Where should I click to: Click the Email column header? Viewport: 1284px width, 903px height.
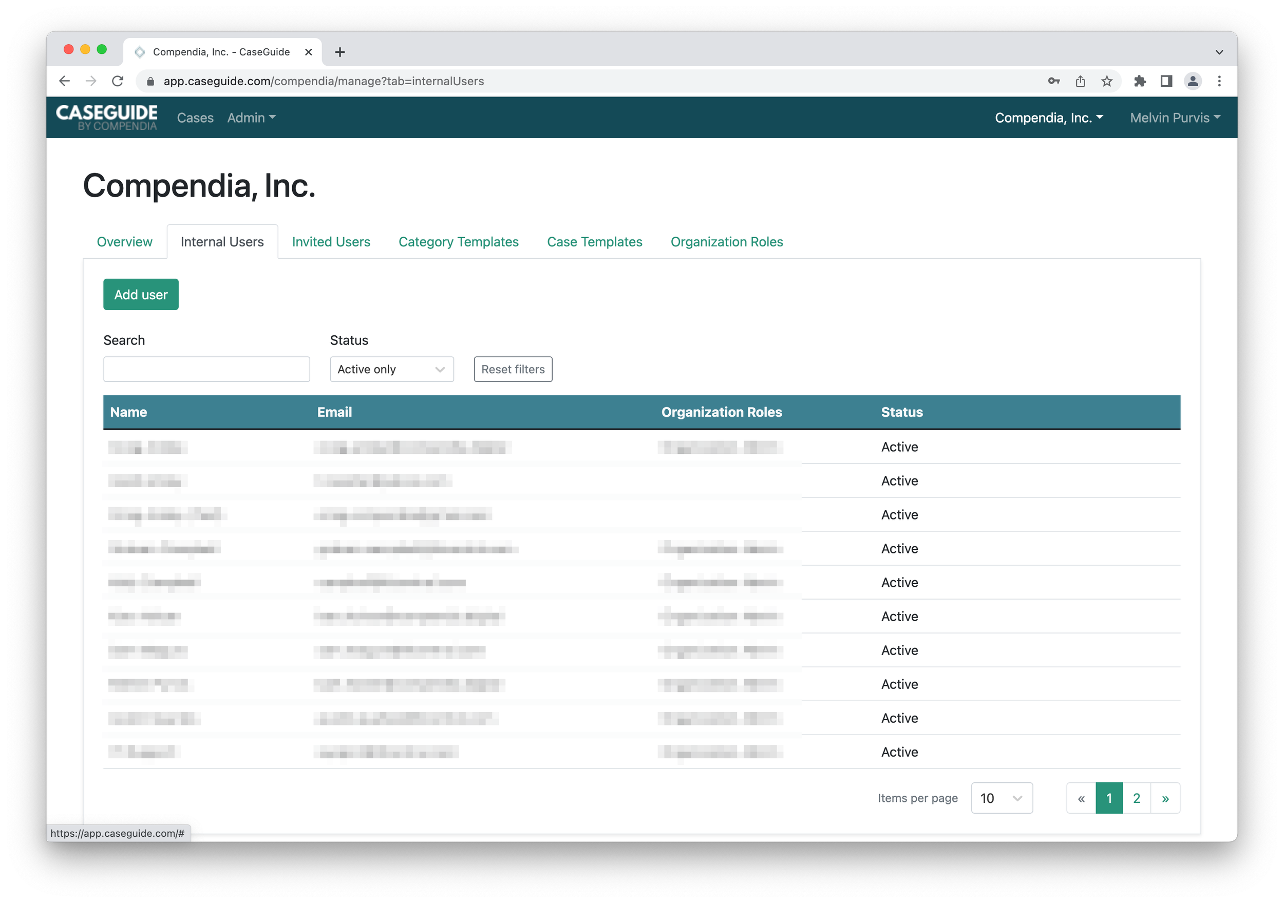click(334, 412)
